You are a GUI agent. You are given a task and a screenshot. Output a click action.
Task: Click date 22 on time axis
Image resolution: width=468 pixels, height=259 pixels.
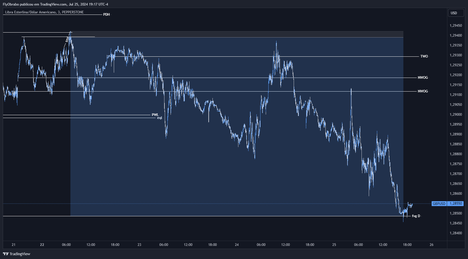tap(42, 245)
